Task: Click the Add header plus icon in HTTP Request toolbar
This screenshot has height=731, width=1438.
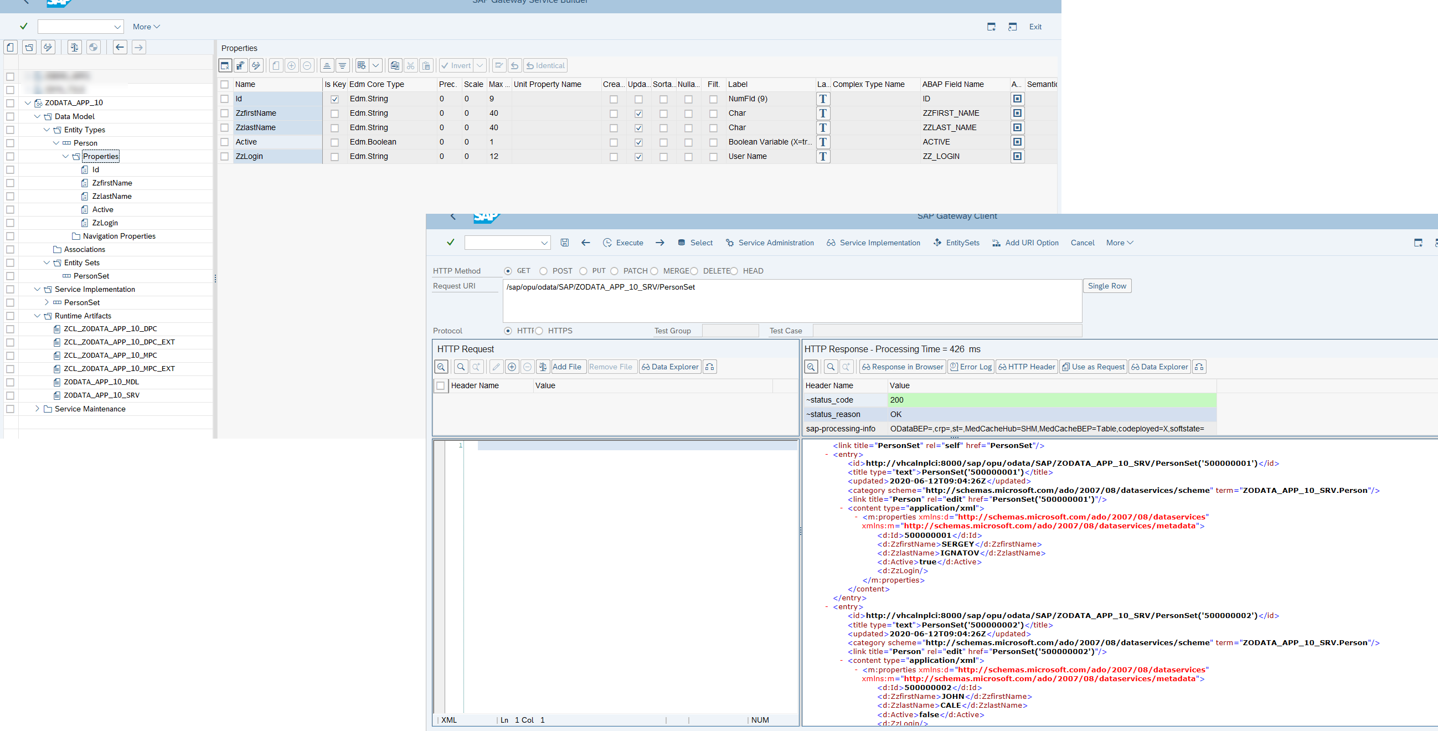Action: pos(511,367)
